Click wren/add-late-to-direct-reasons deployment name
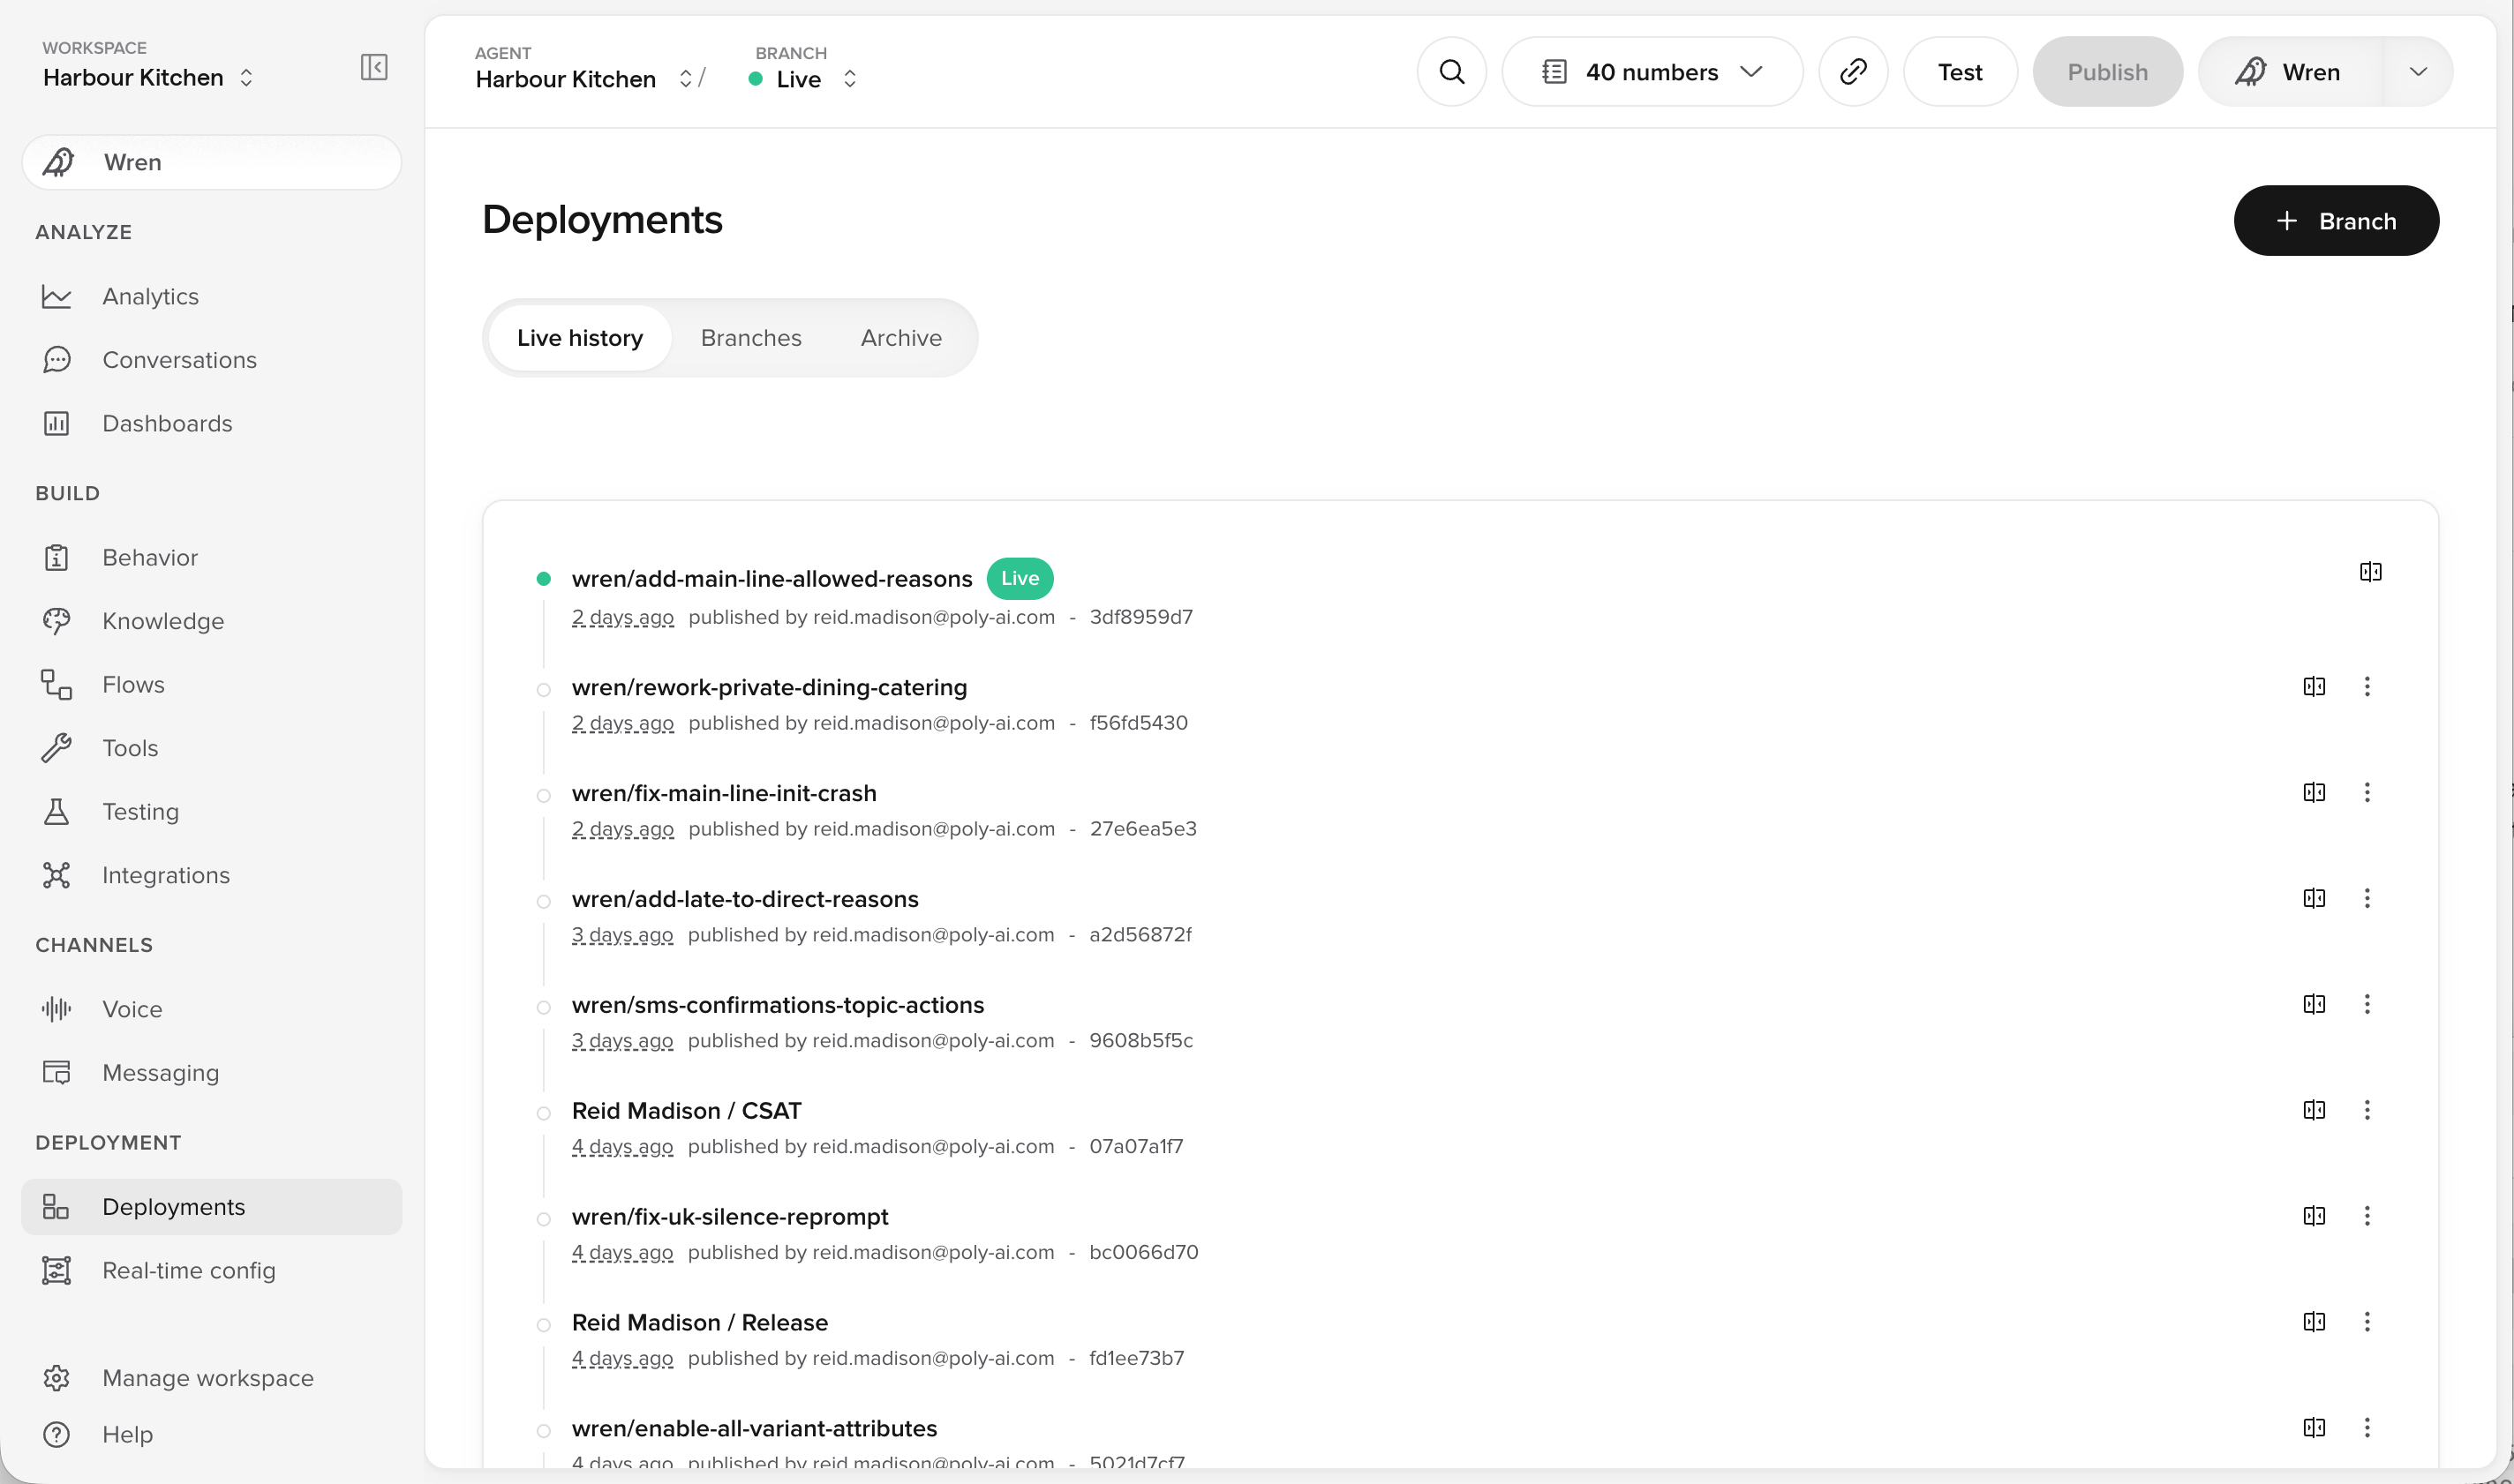Screen dimensions: 2514x1484 744,899
